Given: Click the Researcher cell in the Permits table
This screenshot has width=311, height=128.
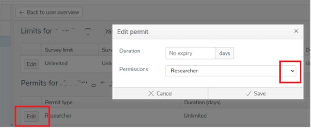Looking at the screenshot, I should tap(58, 116).
